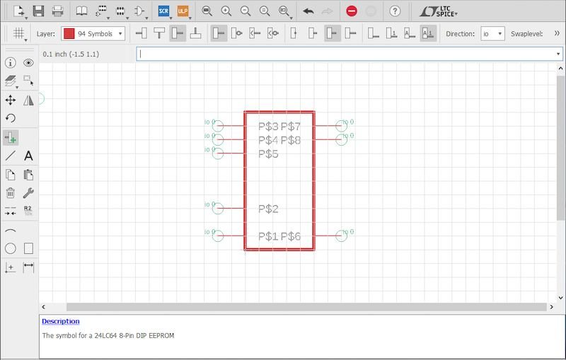
Task: Select the Delete trash tool
Action: point(11,193)
